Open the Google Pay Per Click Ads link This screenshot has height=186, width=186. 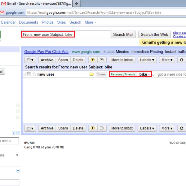[x=46, y=52]
